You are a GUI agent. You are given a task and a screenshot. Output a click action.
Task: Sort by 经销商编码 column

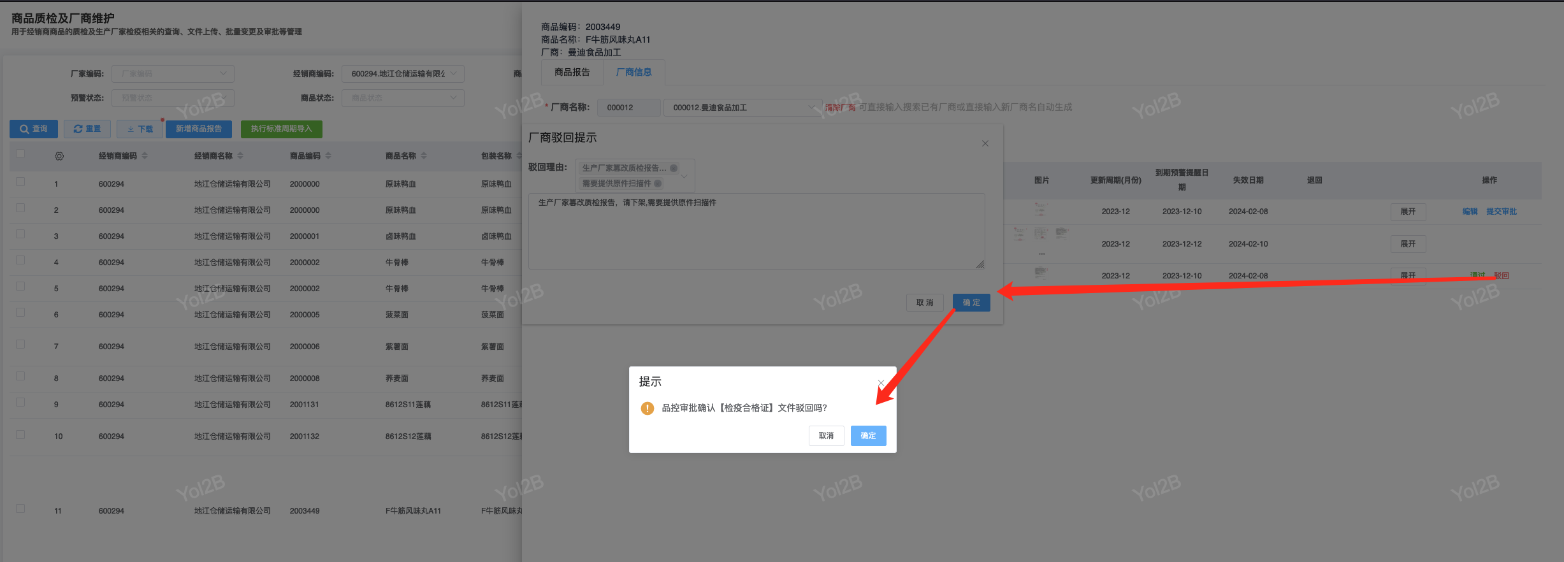pyautogui.click(x=145, y=156)
